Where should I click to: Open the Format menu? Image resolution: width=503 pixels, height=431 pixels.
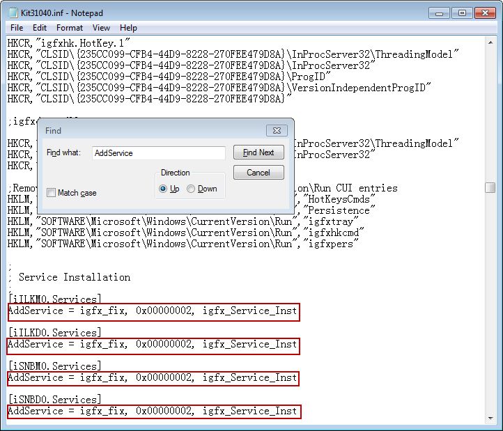pos(69,28)
